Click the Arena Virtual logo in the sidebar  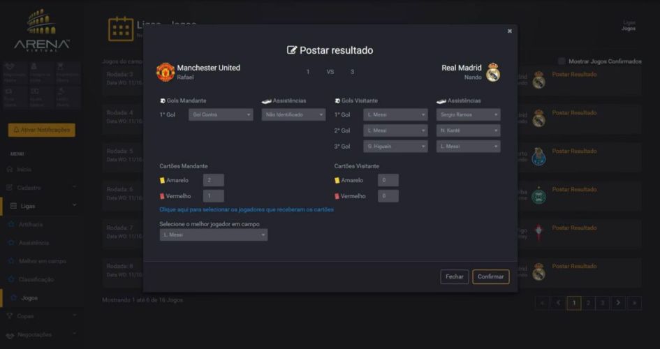coord(42,30)
